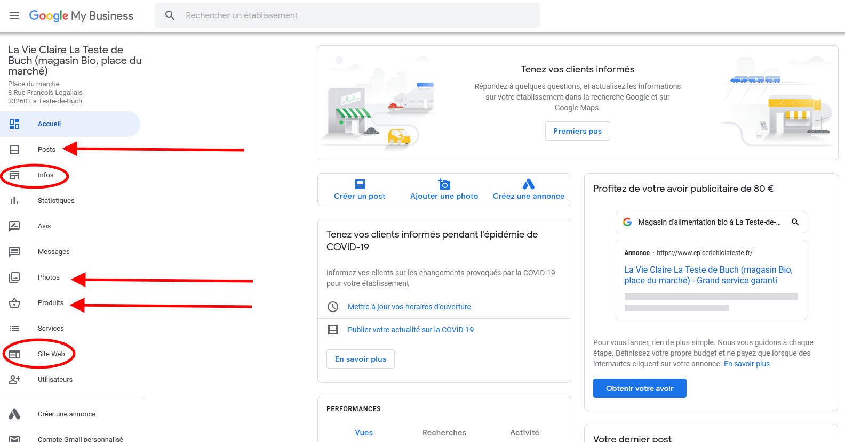
Task: Click the Google My Business logo
Action: 81,15
